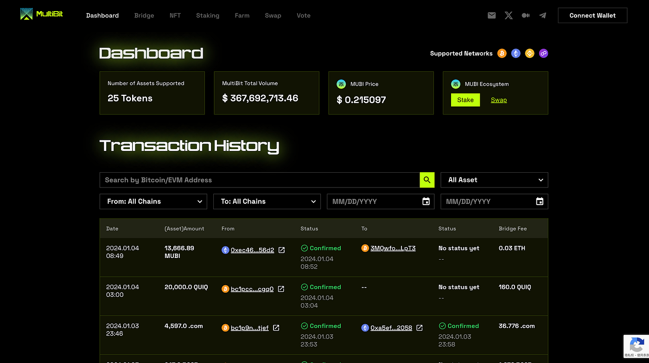The height and width of the screenshot is (363, 649).
Task: Open the Medium icon in header
Action: coord(526,15)
